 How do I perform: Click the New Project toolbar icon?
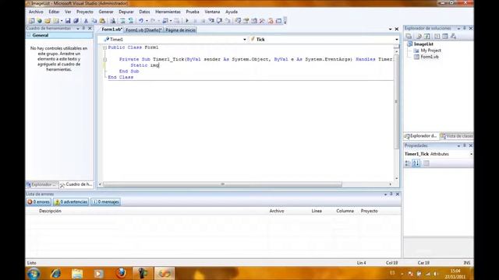click(x=31, y=21)
